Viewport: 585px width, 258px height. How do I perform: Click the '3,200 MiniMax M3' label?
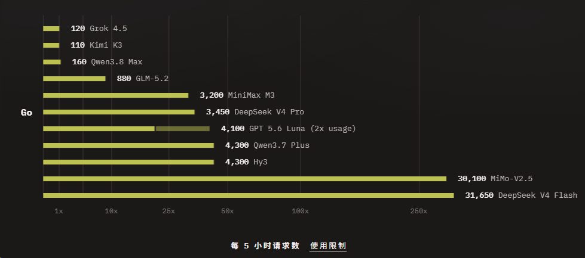(237, 95)
